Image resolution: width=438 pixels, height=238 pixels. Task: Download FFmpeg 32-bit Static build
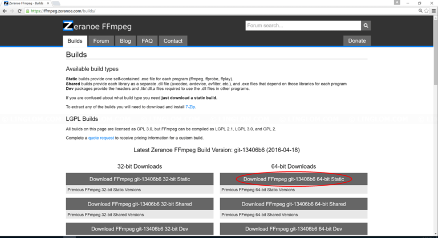coord(140,179)
